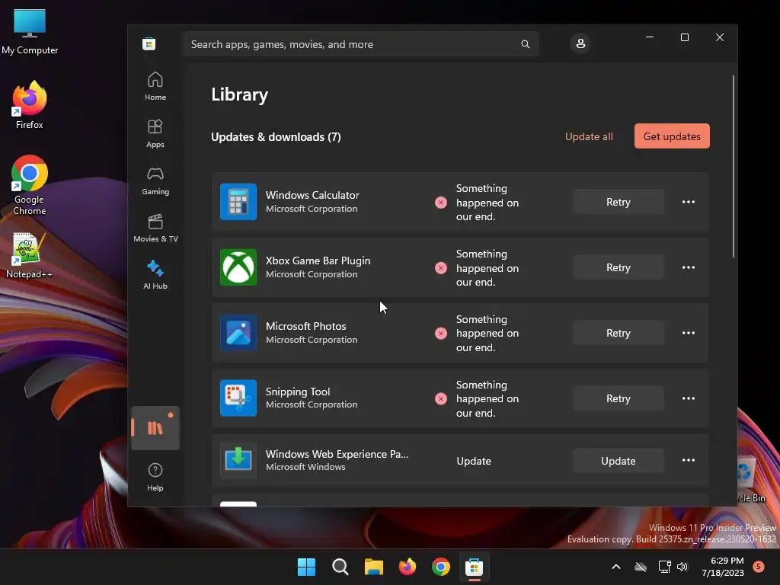Click the red error icon for Snipping Tool

pyautogui.click(x=441, y=399)
